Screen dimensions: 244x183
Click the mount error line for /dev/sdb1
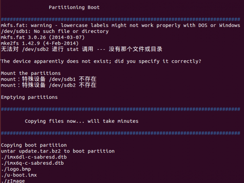pyautogui.click(x=49, y=79)
